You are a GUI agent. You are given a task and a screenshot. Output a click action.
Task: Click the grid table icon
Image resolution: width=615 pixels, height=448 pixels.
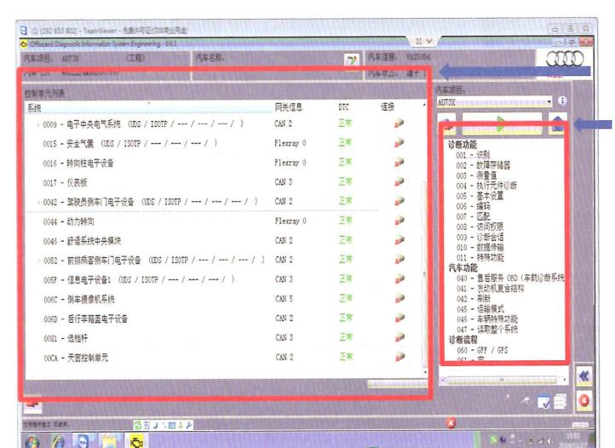pyautogui.click(x=560, y=402)
